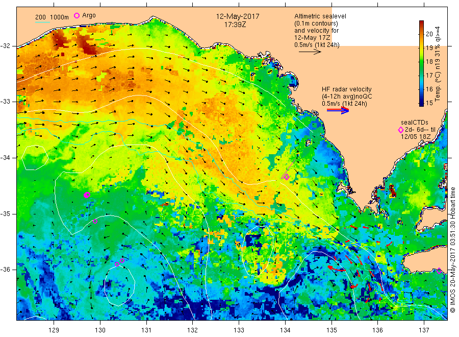Click the -35 latitude axis label

[x=5, y=213]
